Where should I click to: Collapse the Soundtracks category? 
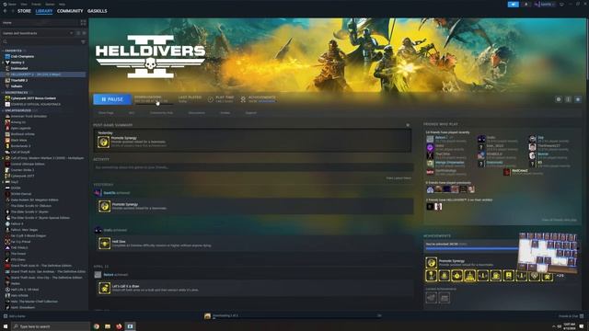pyautogui.click(x=3, y=92)
